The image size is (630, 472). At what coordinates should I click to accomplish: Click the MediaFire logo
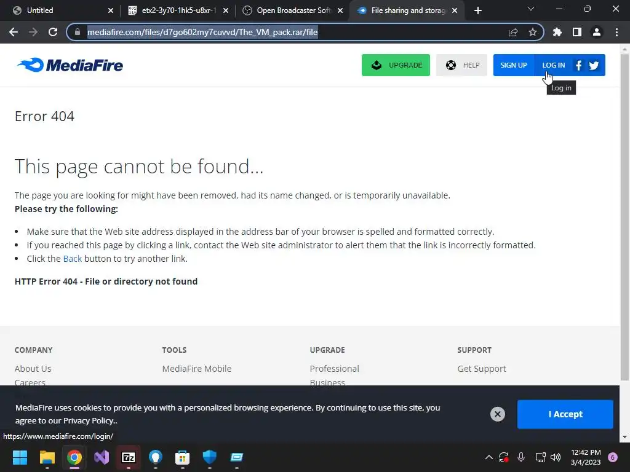(70, 65)
